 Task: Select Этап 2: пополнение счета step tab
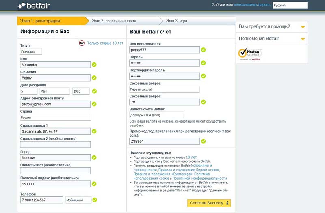point(124,21)
